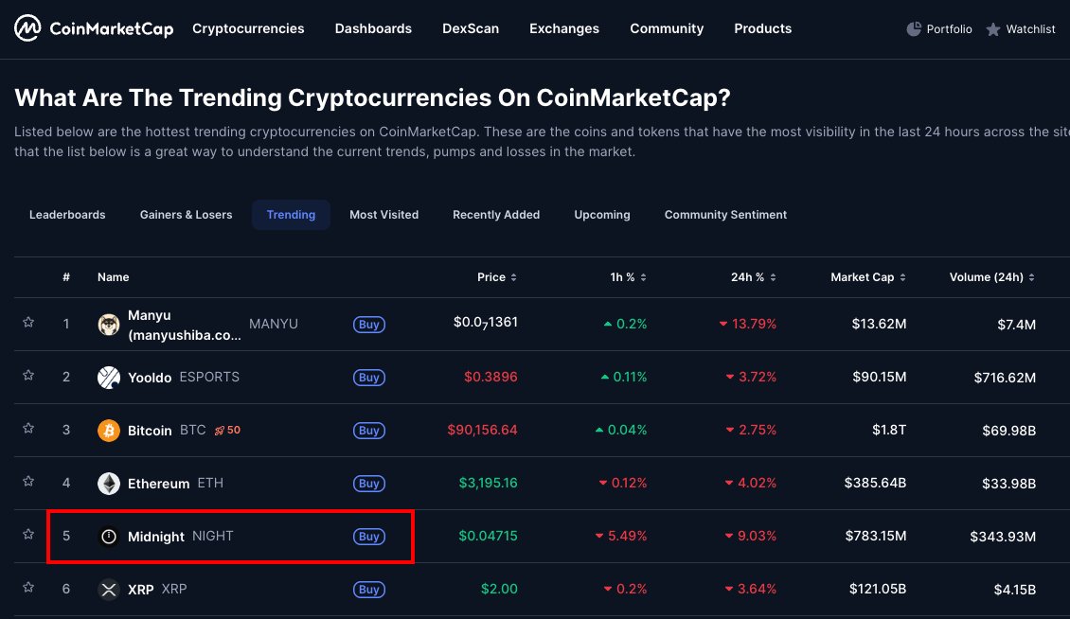
Task: Sort by Market Cap column header
Action: click(867, 277)
